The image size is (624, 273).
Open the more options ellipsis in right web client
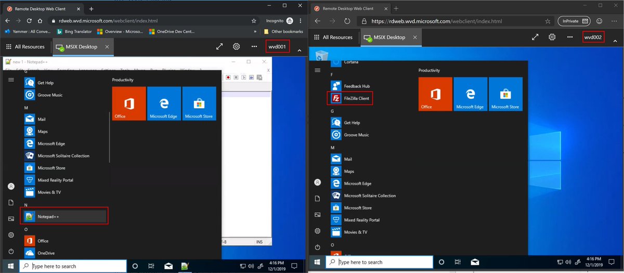[570, 37]
